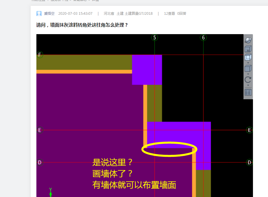The width and height of the screenshot is (268, 197).
Task: Open the CAD drawing screenshot image
Action: (145, 115)
